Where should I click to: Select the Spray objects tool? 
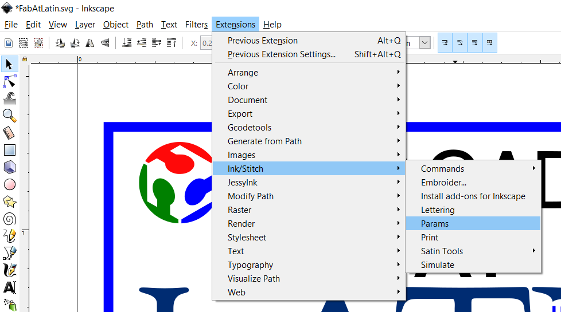pos(9,305)
